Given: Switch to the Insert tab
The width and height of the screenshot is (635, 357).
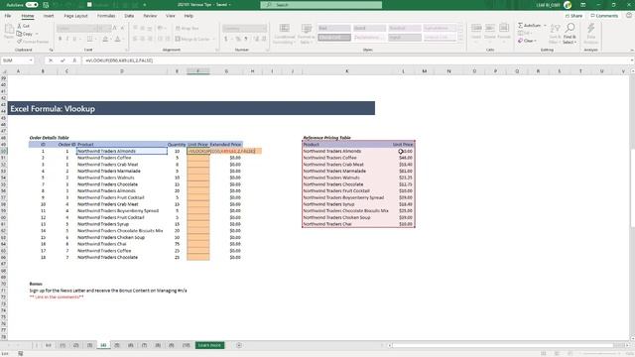Looking at the screenshot, I should point(49,16).
